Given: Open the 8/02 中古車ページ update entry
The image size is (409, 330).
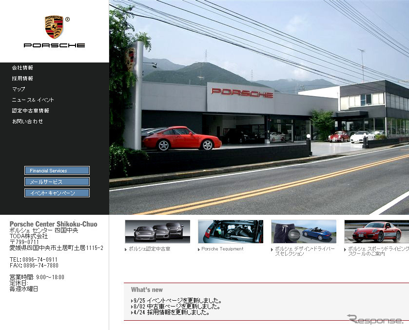Looking at the screenshot, I should 176,307.
